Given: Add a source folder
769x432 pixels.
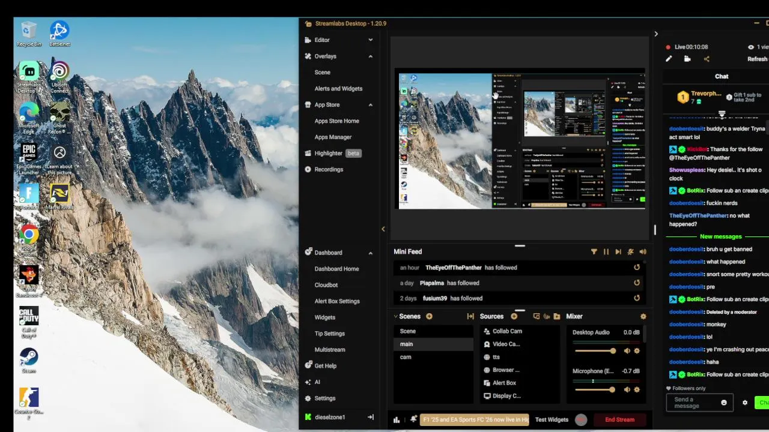Looking at the screenshot, I should pyautogui.click(x=557, y=316).
